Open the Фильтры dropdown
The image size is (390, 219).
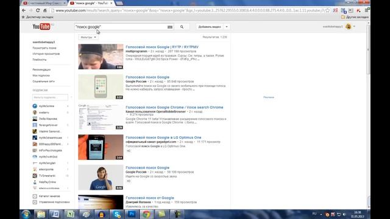coord(88,37)
